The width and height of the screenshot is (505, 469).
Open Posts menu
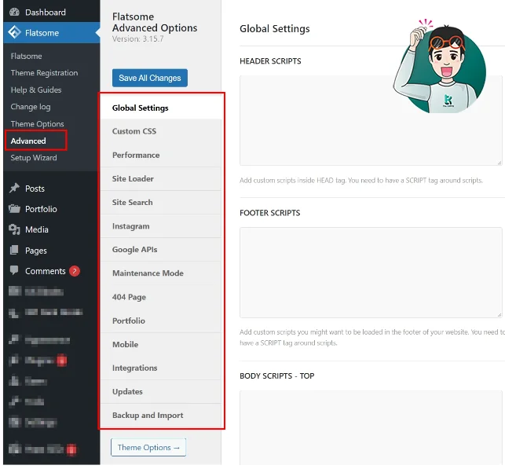tap(35, 189)
